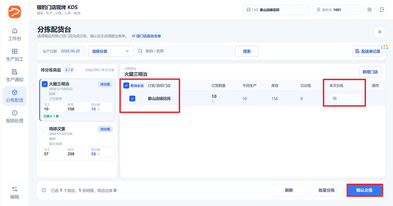Click the info icon in footer bar
The image size is (393, 206).
(44, 190)
